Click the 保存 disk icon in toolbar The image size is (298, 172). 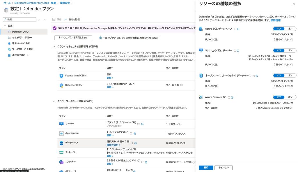(54, 20)
